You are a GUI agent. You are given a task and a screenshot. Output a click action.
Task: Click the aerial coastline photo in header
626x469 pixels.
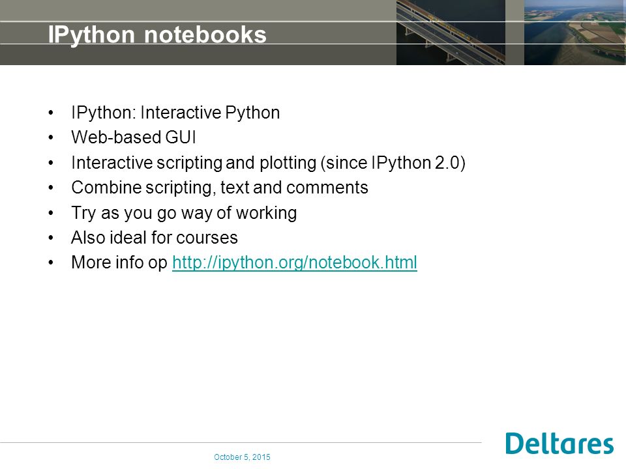[x=575, y=33]
